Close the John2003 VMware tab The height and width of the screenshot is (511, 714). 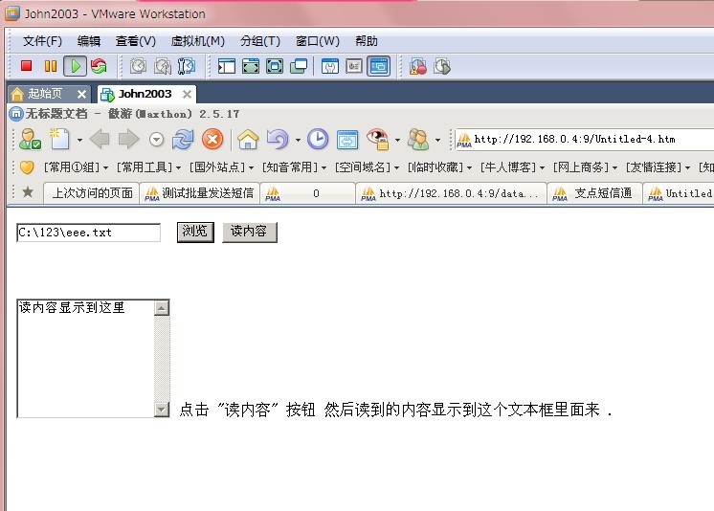(187, 95)
